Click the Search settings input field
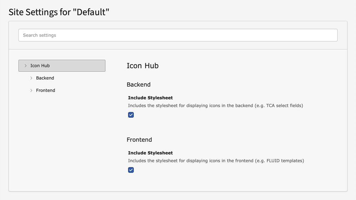356x200 pixels. tap(178, 35)
